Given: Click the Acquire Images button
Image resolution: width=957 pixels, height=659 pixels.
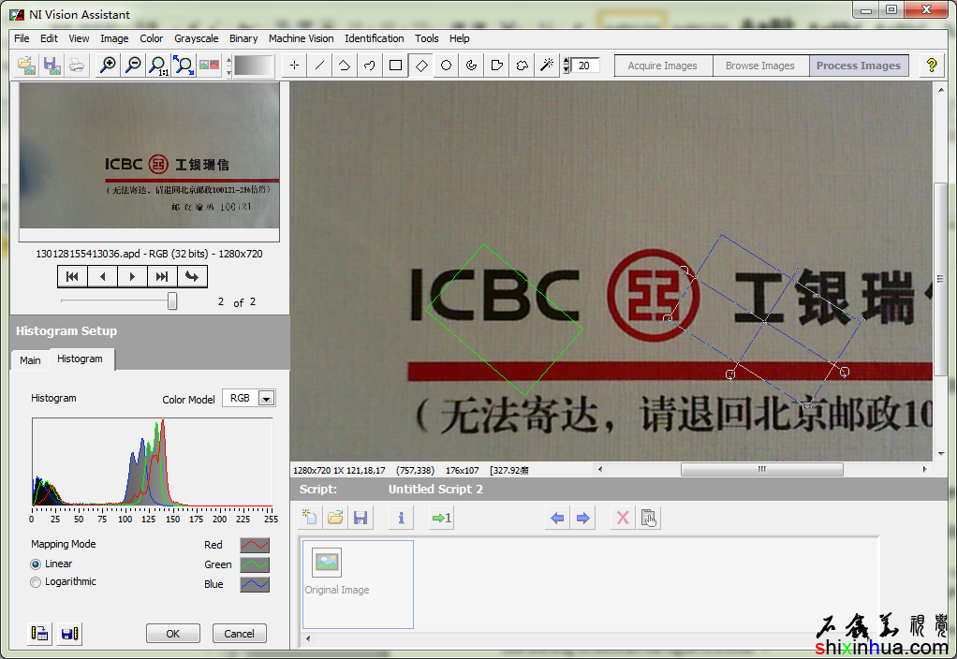Looking at the screenshot, I should pos(662,66).
